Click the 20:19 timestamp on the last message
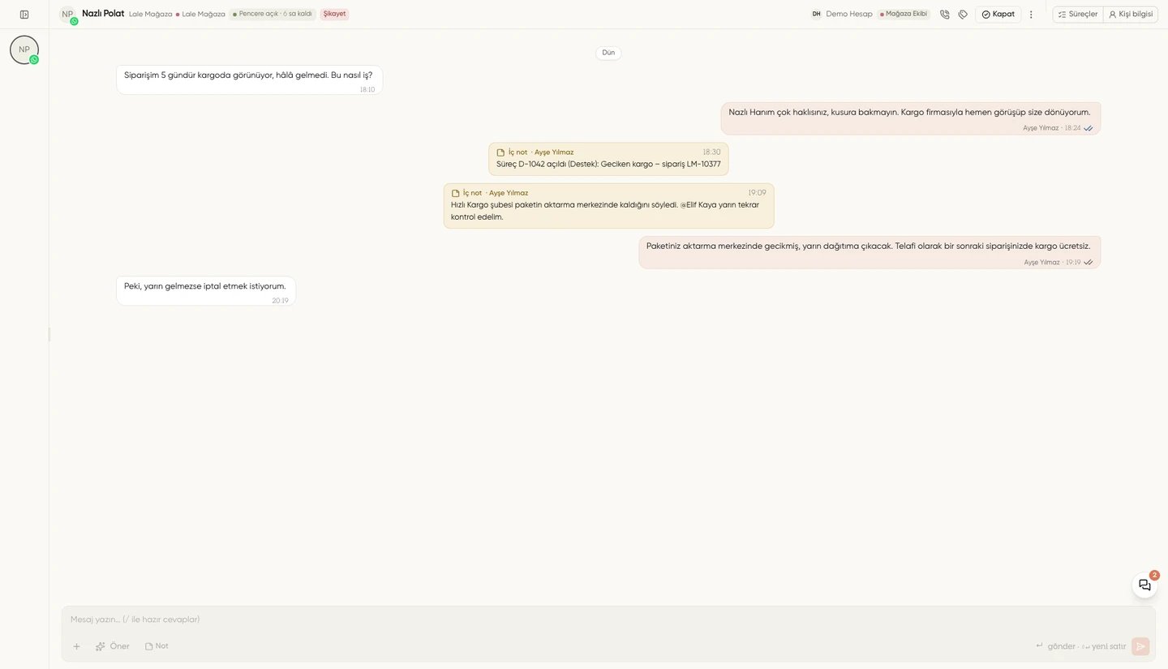Image resolution: width=1168 pixels, height=669 pixels. click(280, 301)
